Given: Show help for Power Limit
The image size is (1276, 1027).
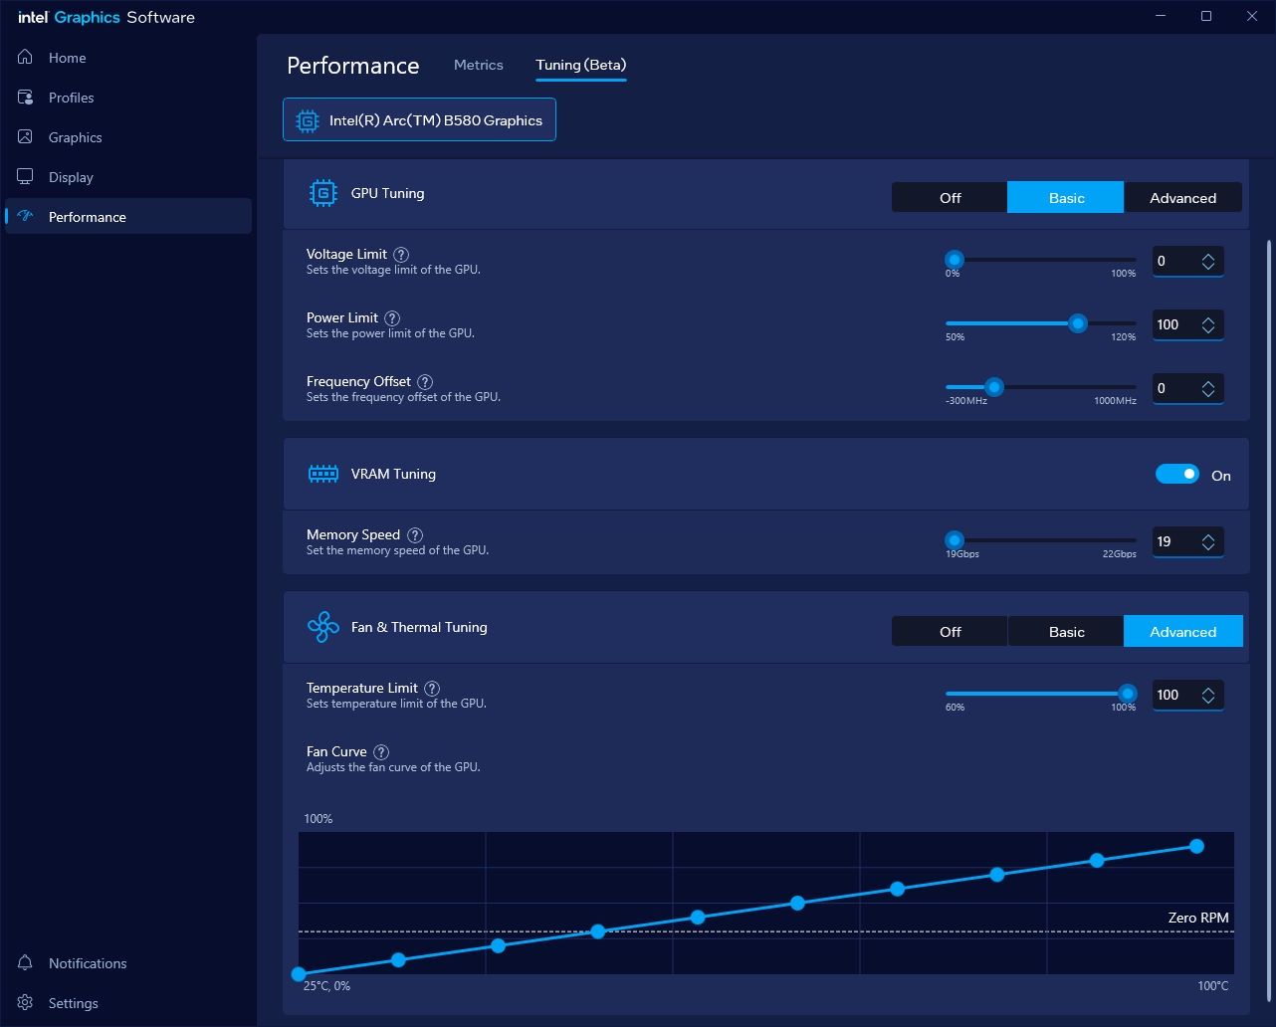Looking at the screenshot, I should coord(392,318).
